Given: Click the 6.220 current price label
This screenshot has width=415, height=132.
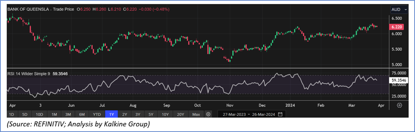Looking at the screenshot, I should click(397, 27).
